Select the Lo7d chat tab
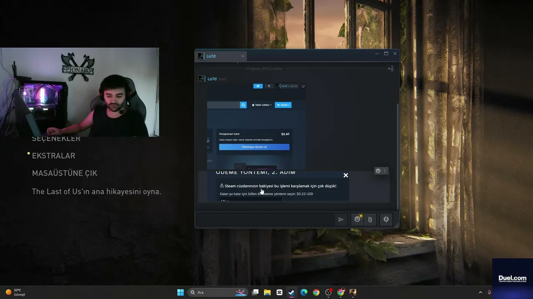 pyautogui.click(x=221, y=56)
